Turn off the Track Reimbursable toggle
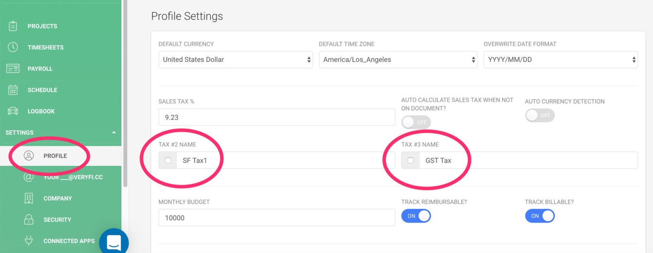Viewport: 653px width, 253px height. (x=416, y=216)
